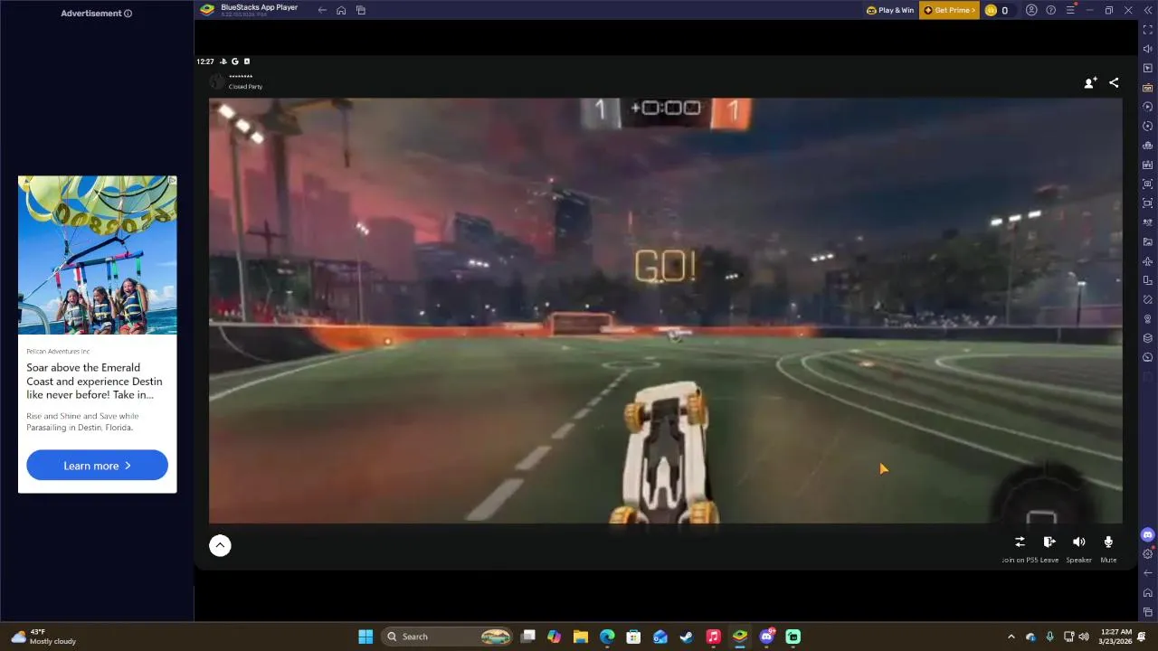
Task: Click the BlueStacks back arrow in title bar
Action: point(322,10)
